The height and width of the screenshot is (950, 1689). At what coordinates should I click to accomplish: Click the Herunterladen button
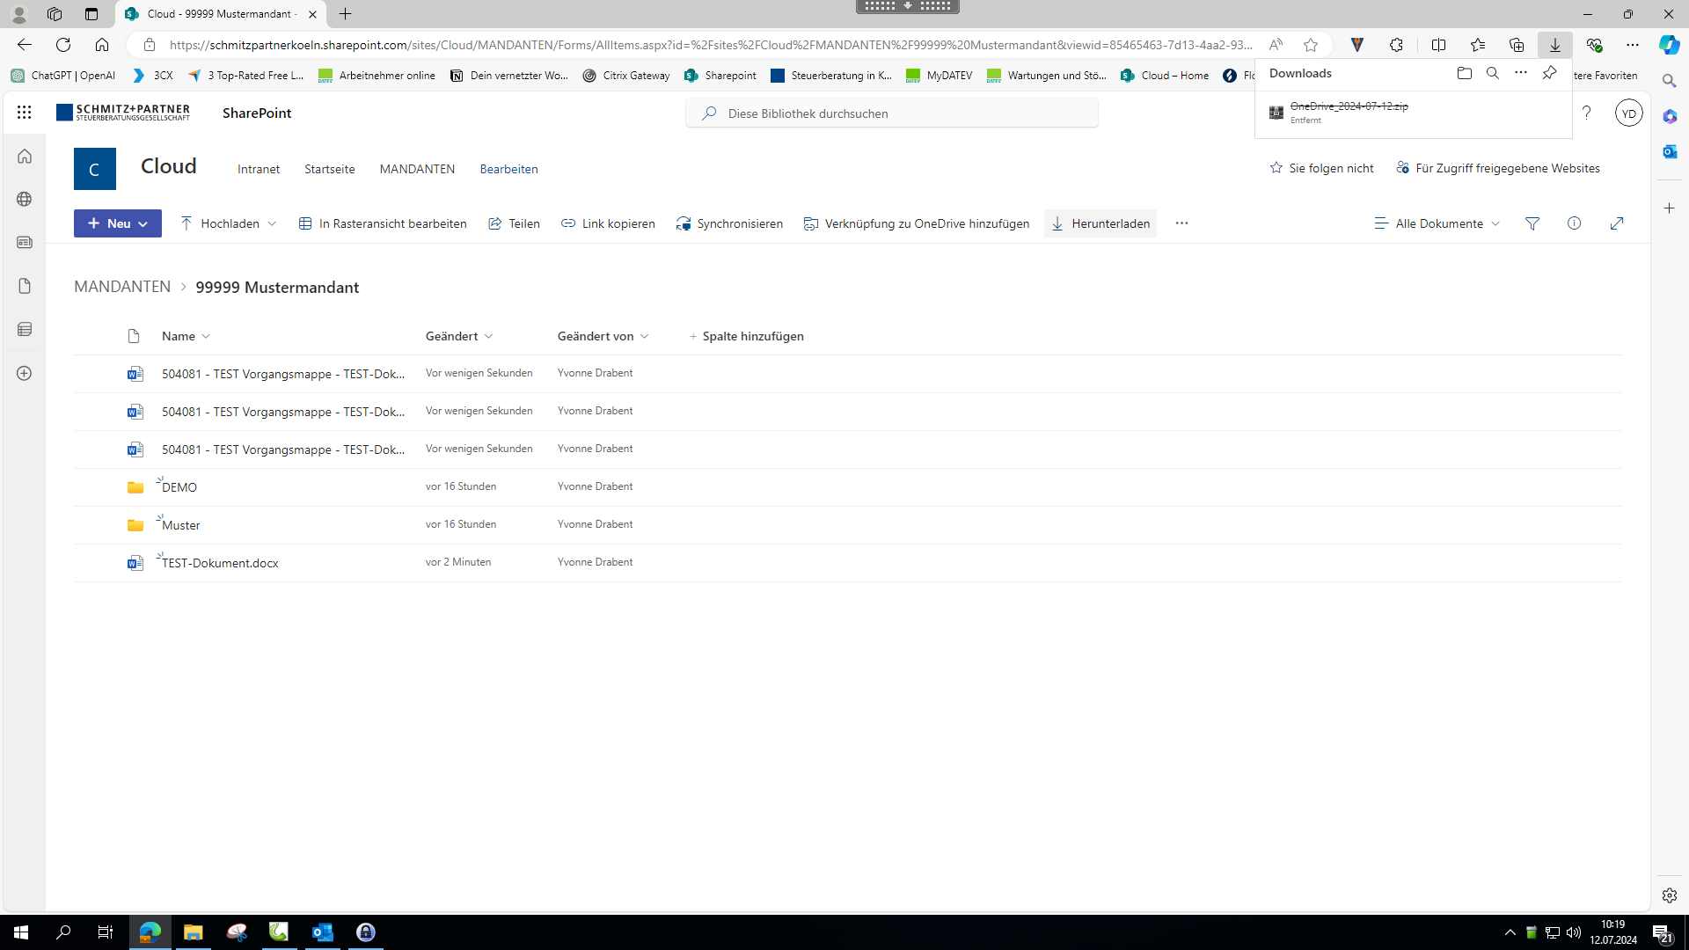point(1100,223)
